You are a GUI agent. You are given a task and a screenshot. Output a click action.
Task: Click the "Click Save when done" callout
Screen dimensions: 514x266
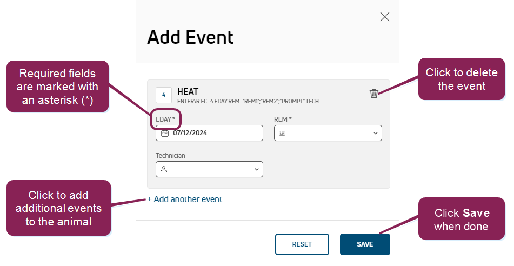tap(461, 220)
